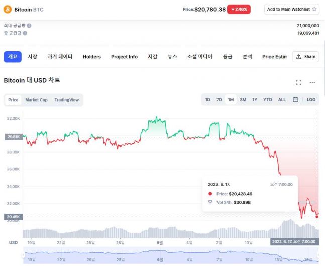The image size is (325, 266).
Task: Open the Holders tab
Action: tap(91, 57)
